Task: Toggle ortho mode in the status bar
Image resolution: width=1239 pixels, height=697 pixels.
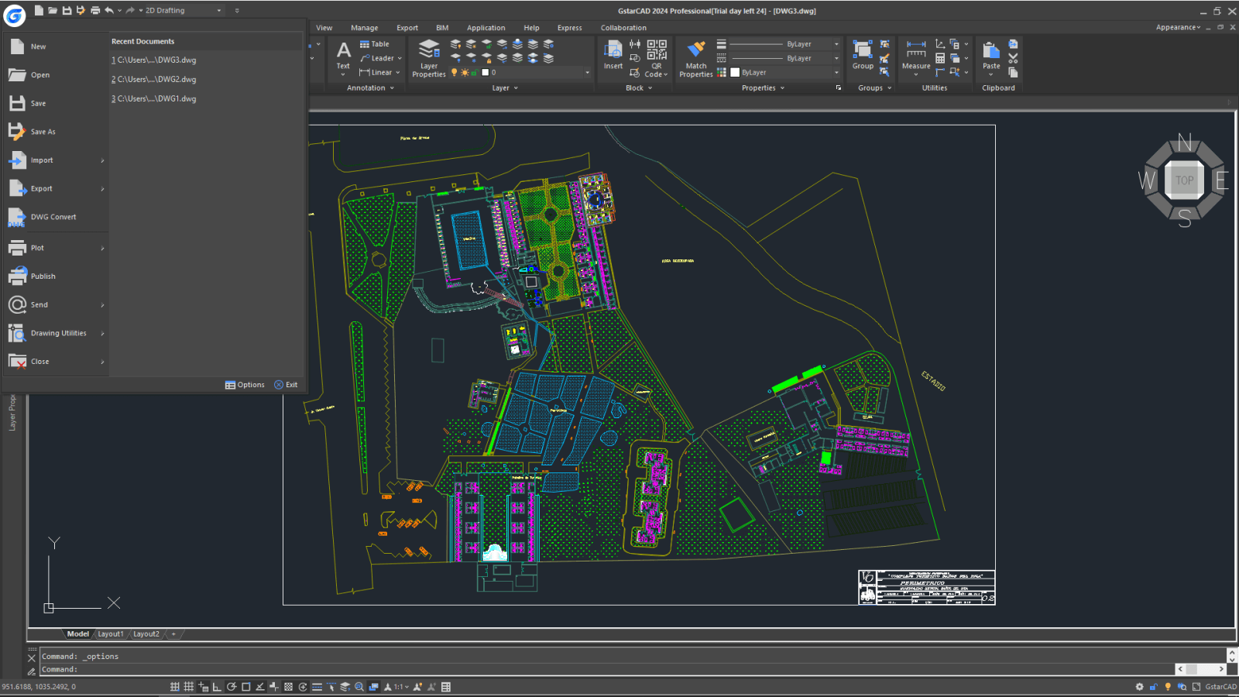Action: point(216,686)
